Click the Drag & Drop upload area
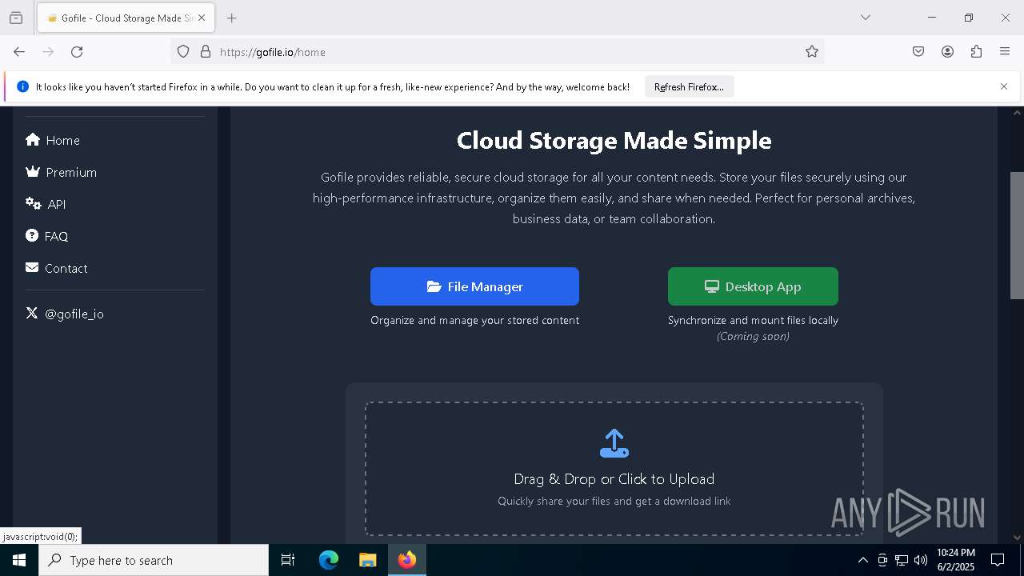1024x576 pixels. (614, 469)
